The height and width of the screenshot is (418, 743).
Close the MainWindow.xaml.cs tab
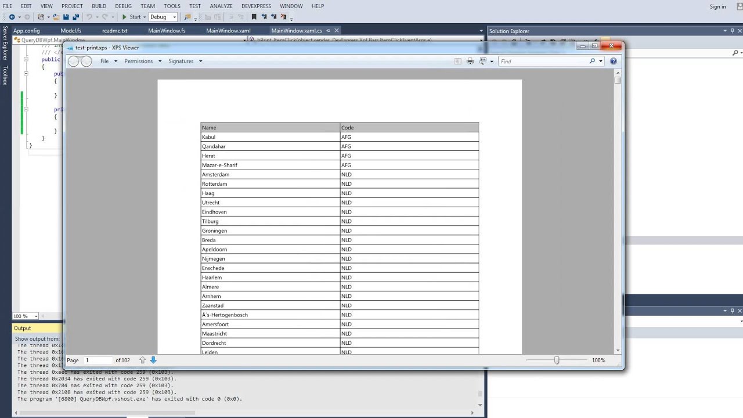pos(336,31)
